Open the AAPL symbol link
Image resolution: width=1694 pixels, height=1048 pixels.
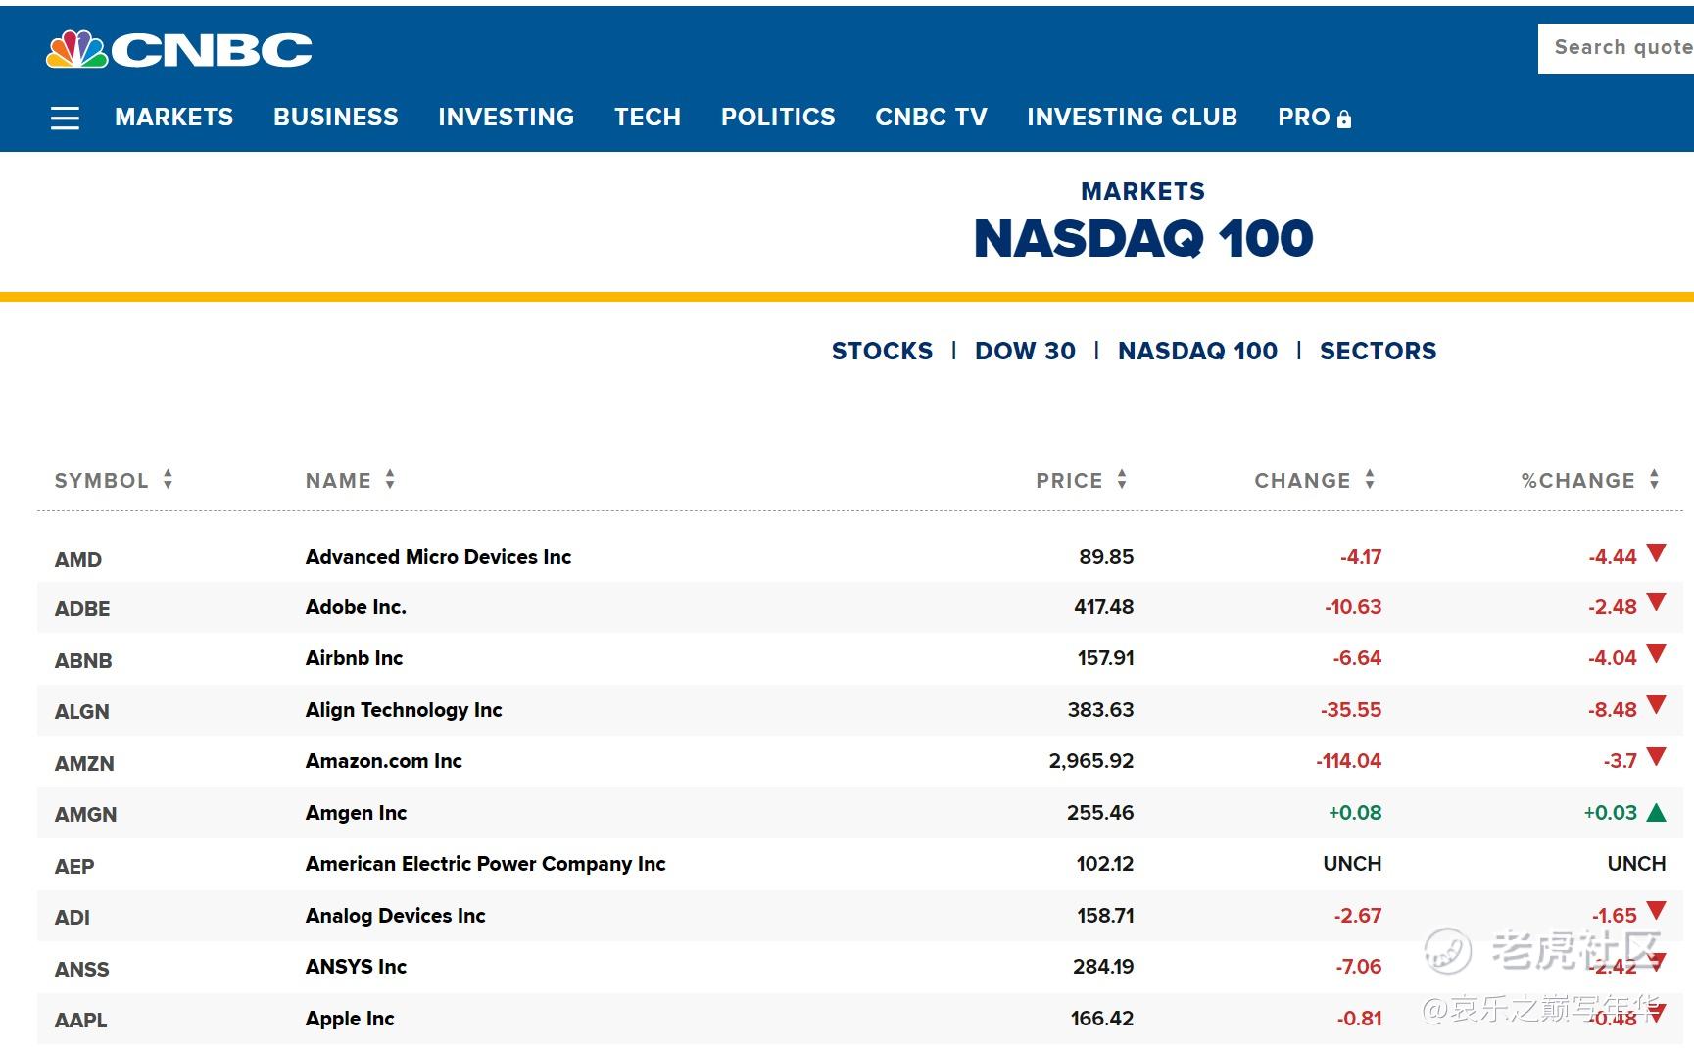[81, 1020]
